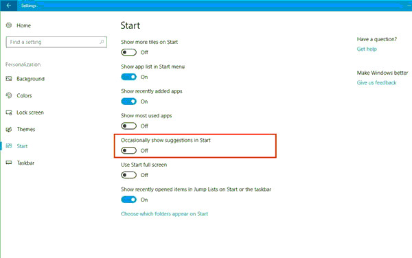Open the Background settings section
412x258 pixels.
coord(30,79)
